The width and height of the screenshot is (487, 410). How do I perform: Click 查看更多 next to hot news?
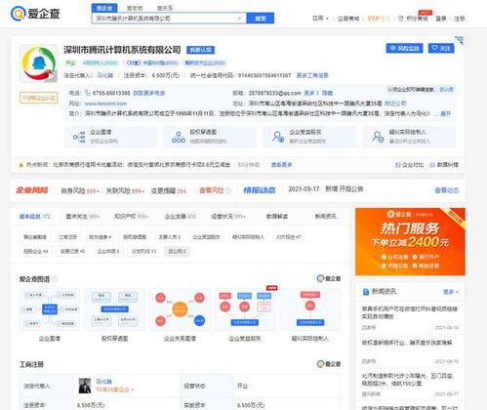(282, 165)
